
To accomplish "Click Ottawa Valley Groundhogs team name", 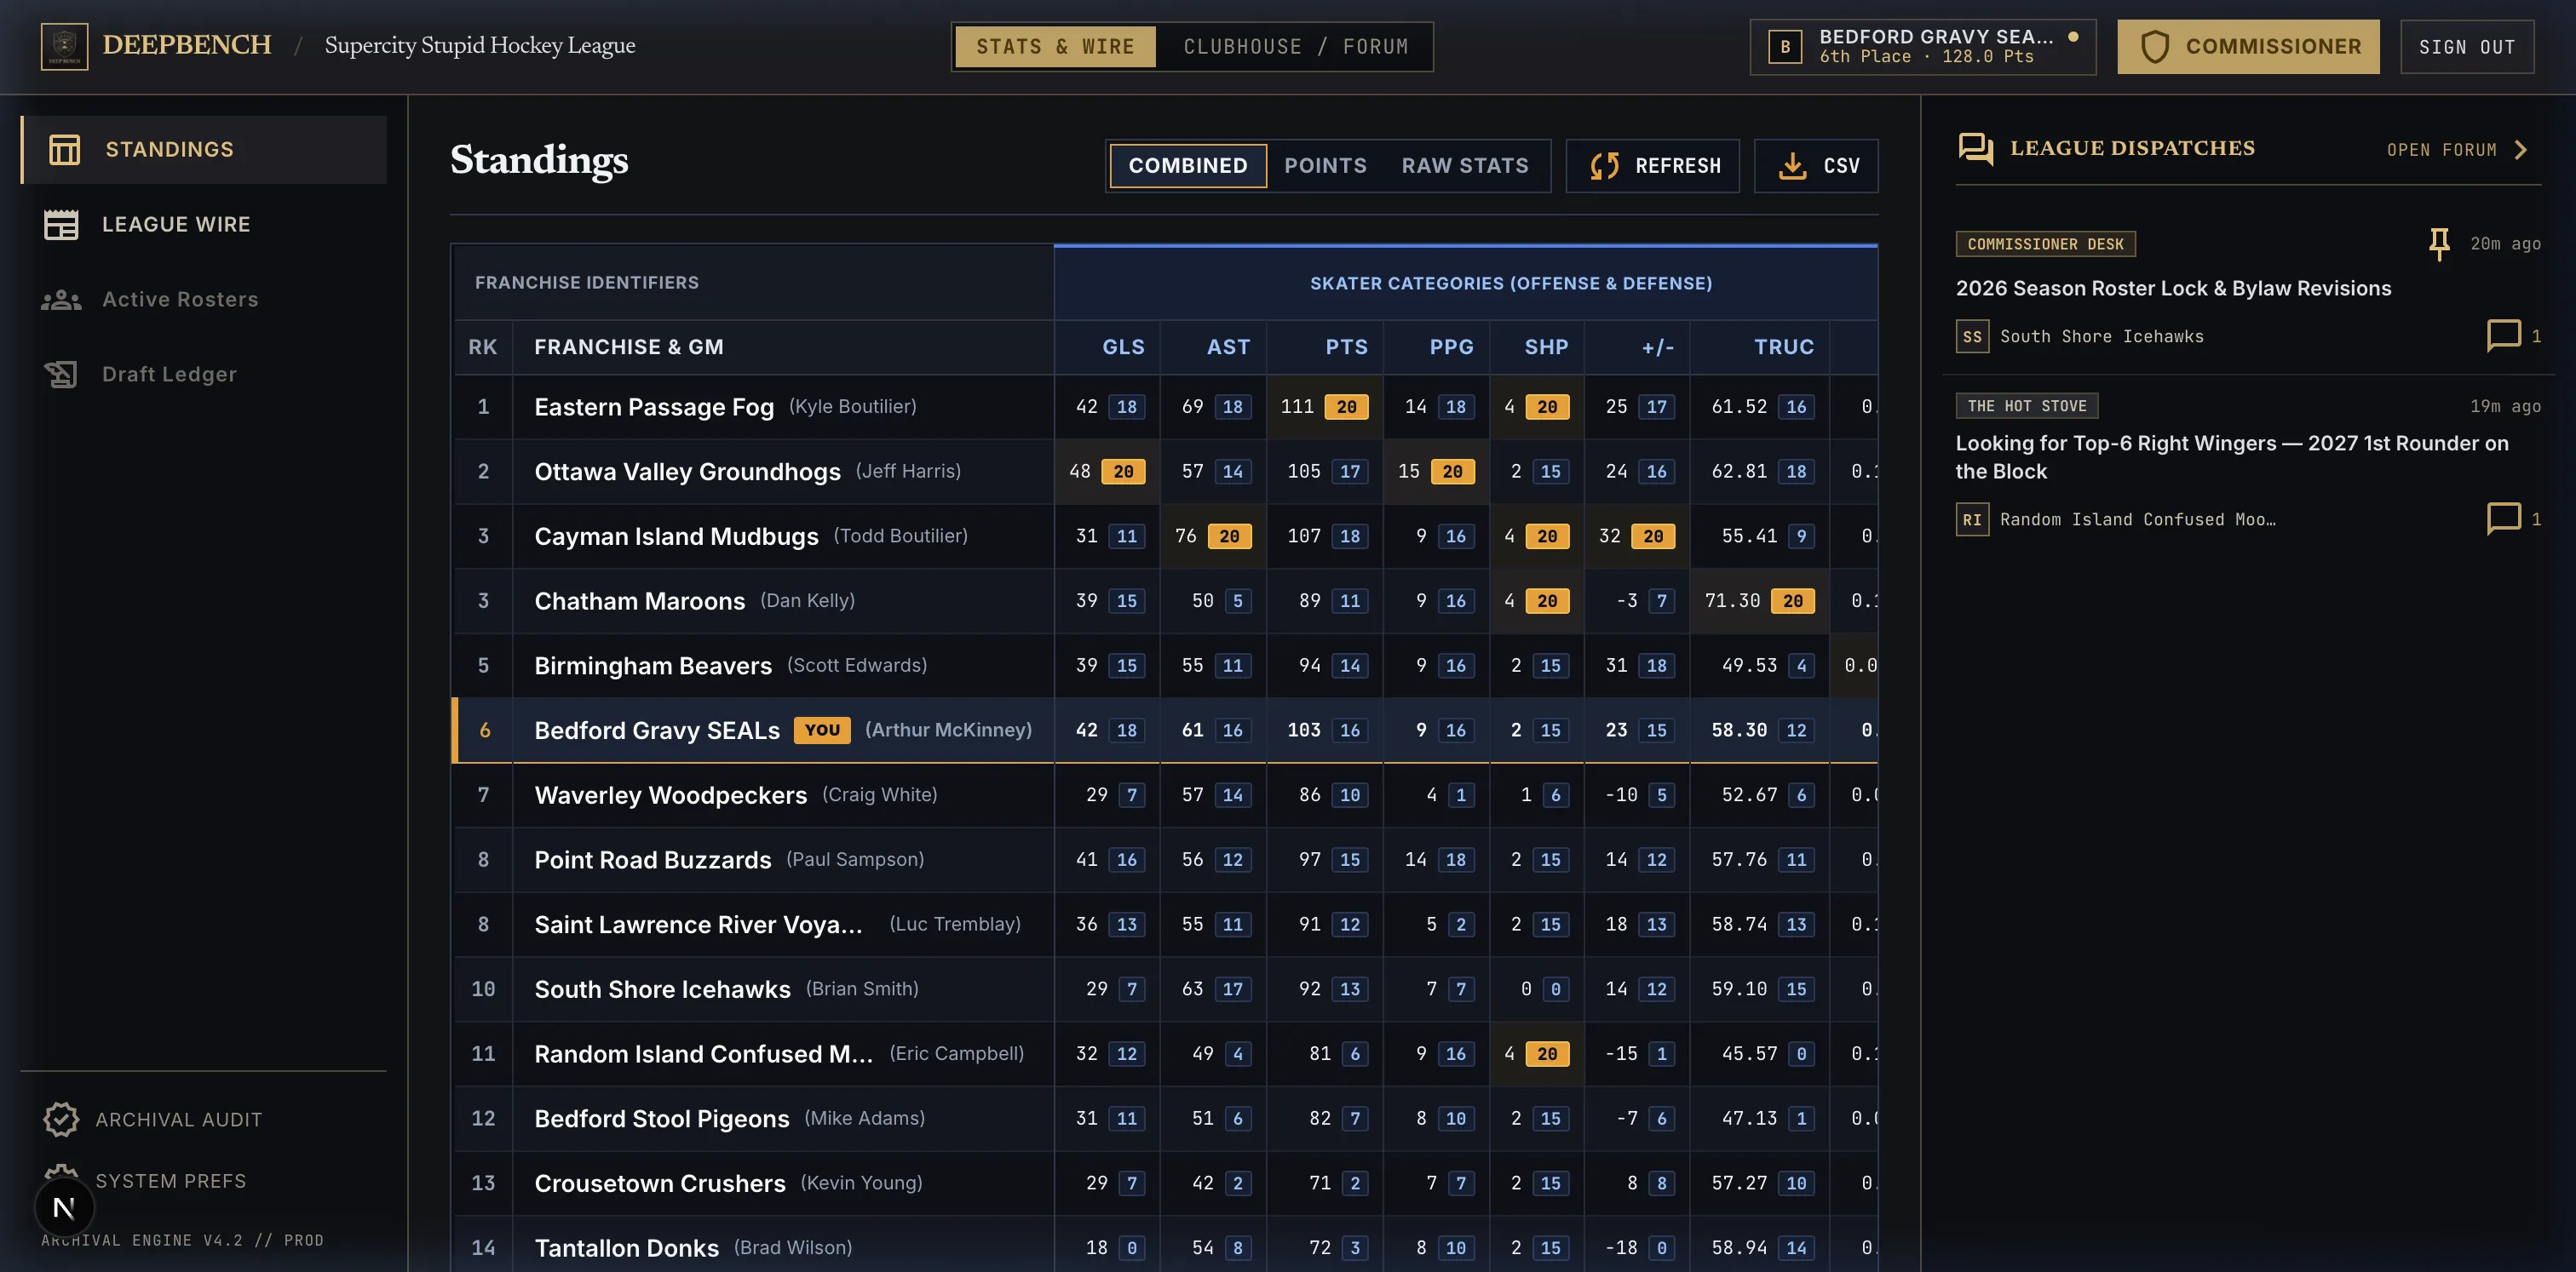I will 687,472.
